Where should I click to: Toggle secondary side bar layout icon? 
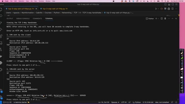pos(173,4)
